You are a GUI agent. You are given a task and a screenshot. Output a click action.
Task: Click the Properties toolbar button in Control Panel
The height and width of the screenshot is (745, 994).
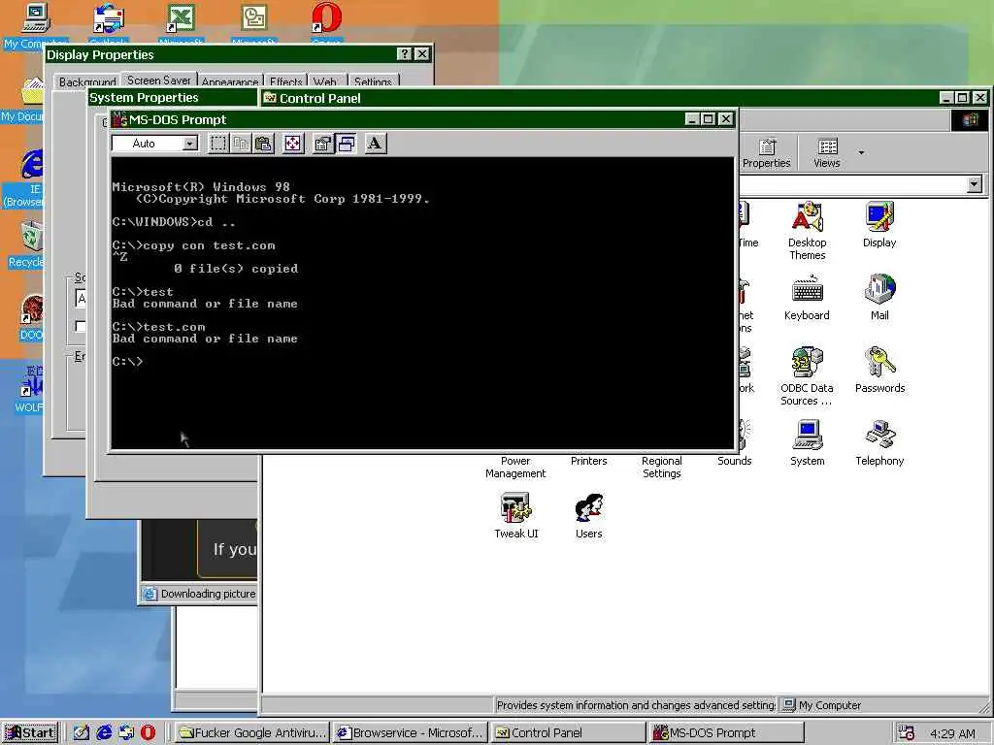click(x=767, y=153)
